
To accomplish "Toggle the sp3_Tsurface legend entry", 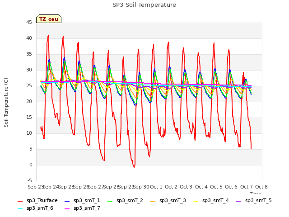I will click(37, 200).
